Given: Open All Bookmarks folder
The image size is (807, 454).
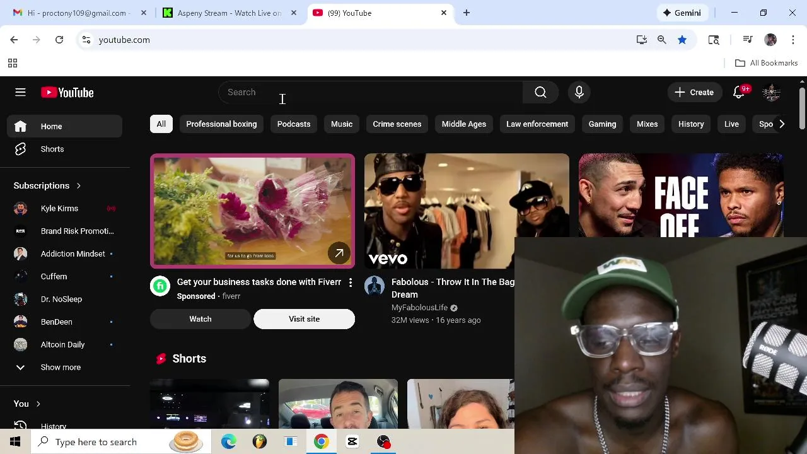Looking at the screenshot, I should tap(767, 63).
